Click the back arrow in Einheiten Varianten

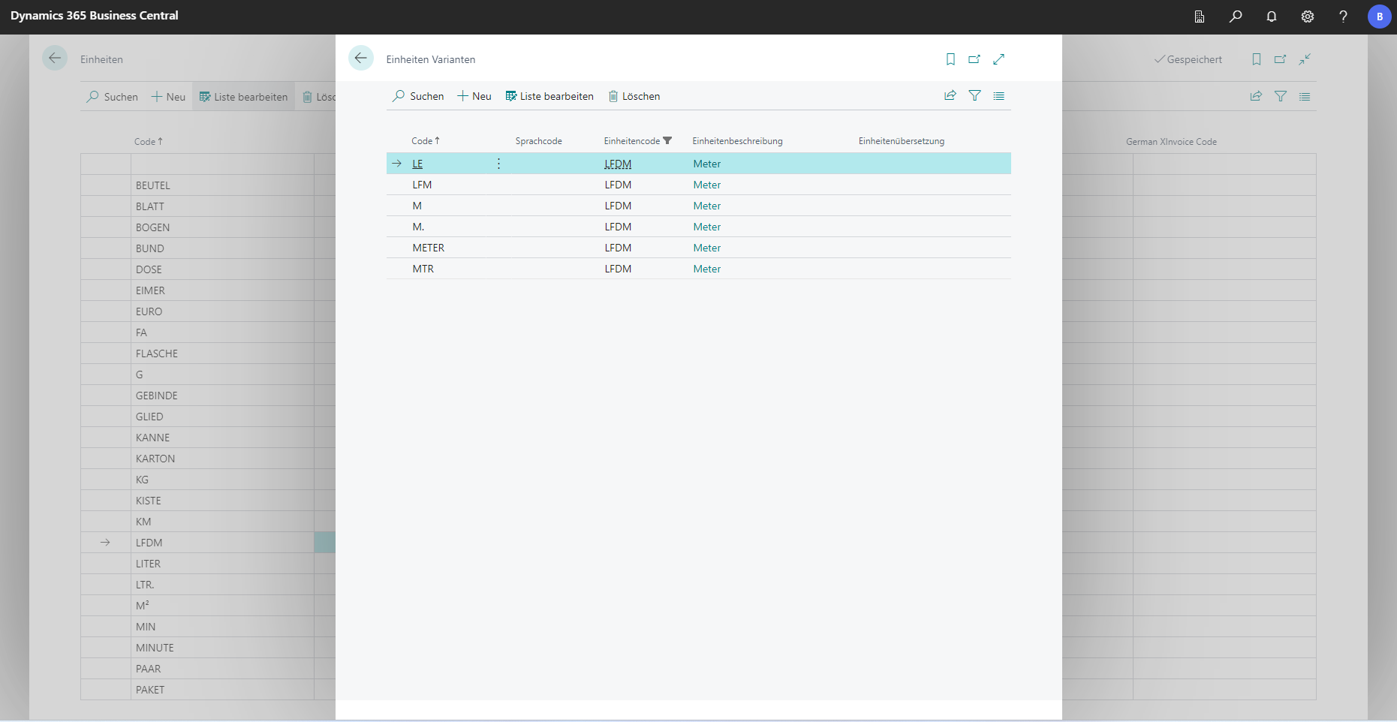click(x=361, y=59)
